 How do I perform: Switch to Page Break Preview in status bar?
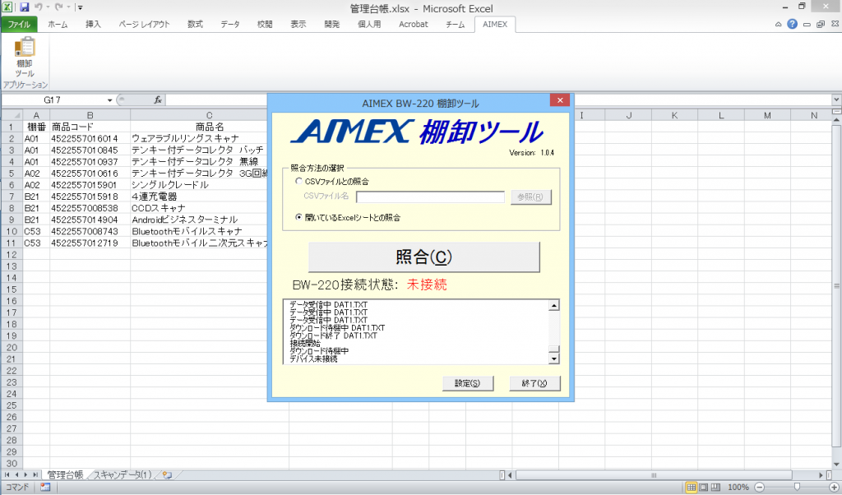pos(715,487)
